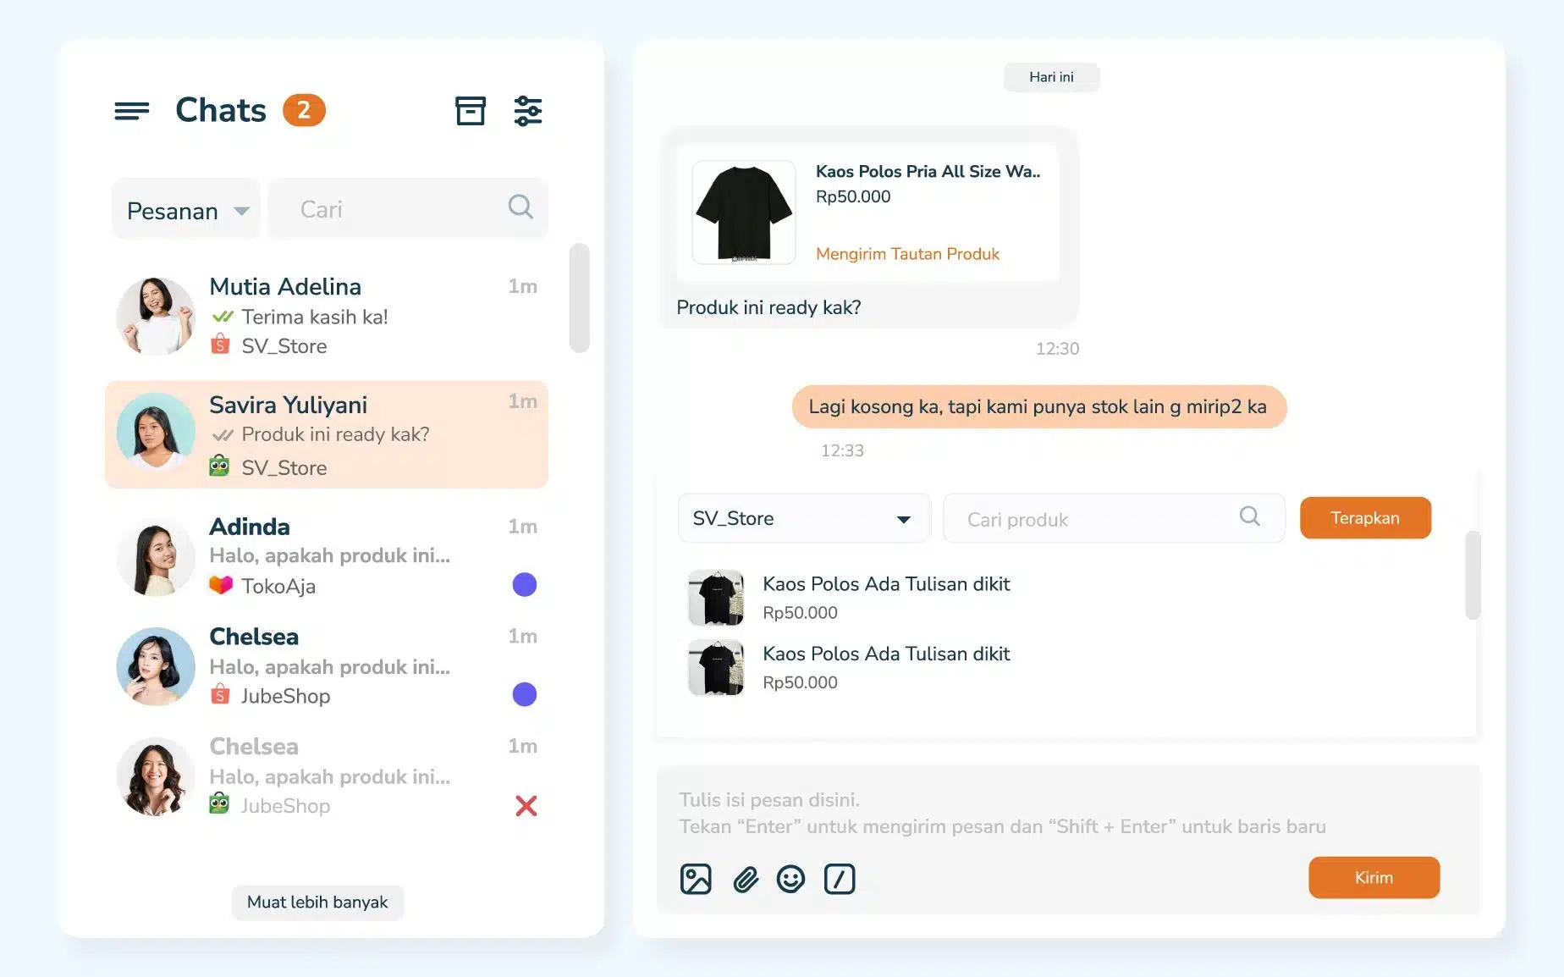Screen dimensions: 1564x977
Task: Select first Kaos Polos Ada Tulisan dikit thumbnail
Action: [x=716, y=597]
